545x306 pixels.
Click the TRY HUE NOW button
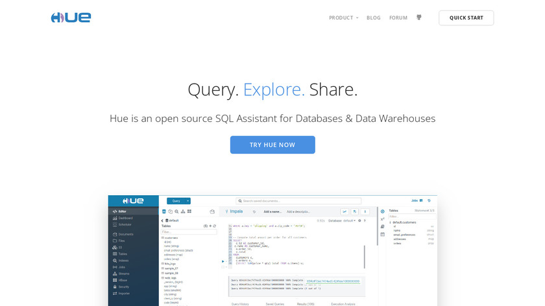[272, 145]
